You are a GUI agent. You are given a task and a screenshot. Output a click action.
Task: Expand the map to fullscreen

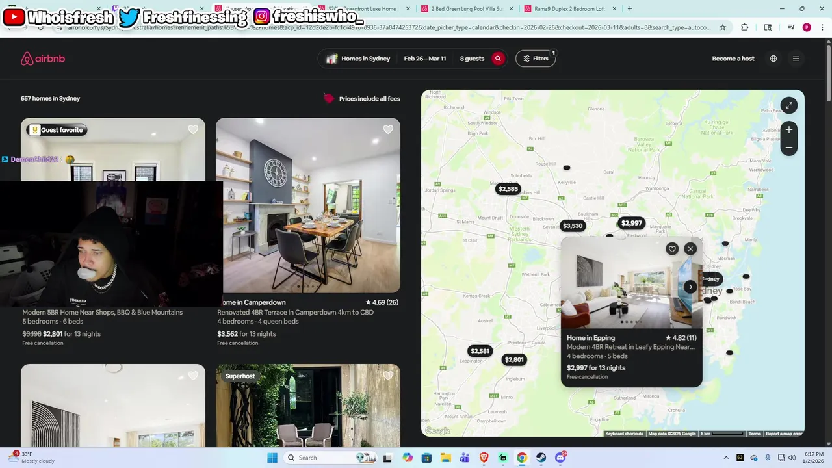click(788, 105)
